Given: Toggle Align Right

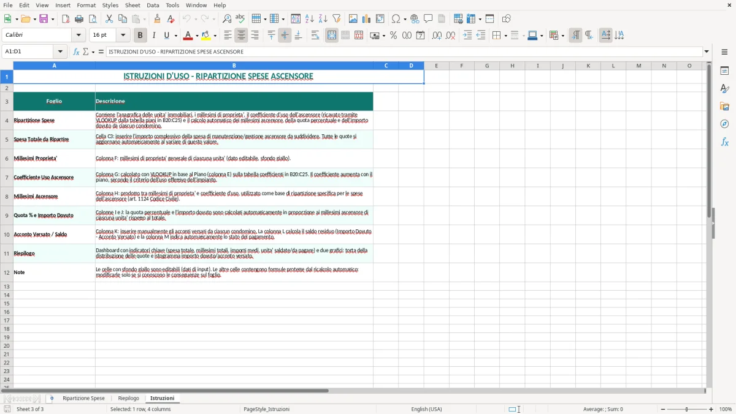Looking at the screenshot, I should (255, 36).
